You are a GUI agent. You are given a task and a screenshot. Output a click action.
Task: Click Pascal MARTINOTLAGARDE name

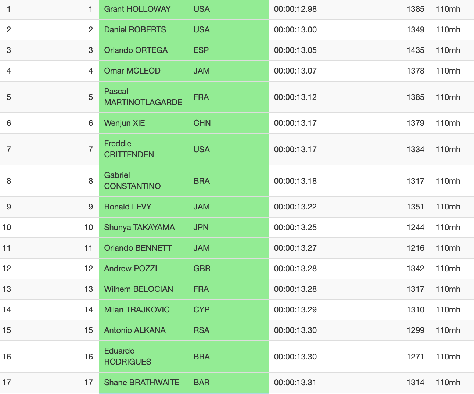click(143, 97)
